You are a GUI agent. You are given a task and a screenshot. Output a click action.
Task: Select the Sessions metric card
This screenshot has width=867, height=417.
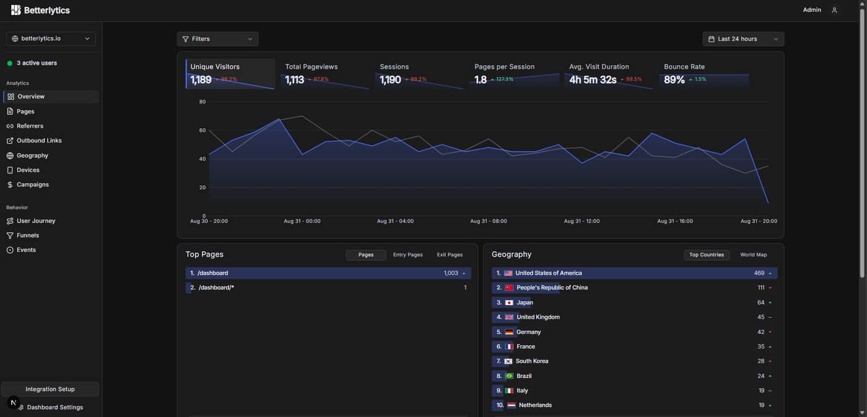[420, 74]
